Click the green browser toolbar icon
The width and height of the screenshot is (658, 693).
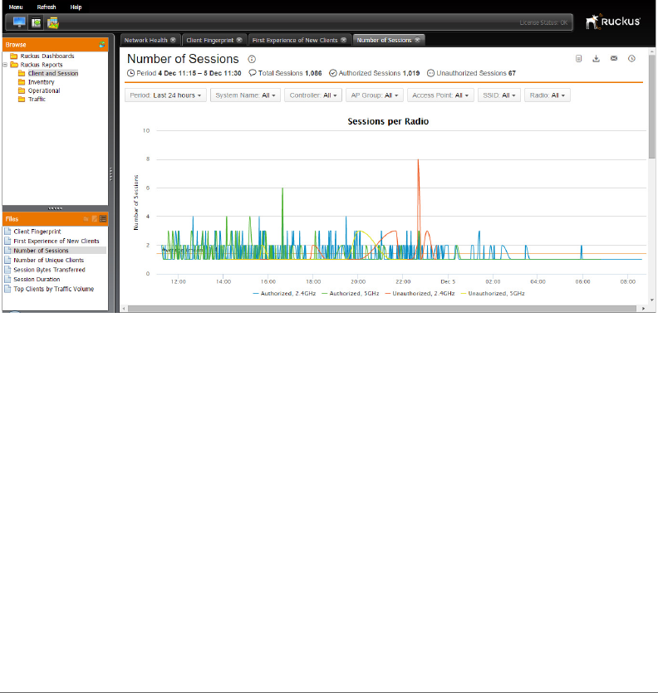pyautogui.click(x=37, y=22)
